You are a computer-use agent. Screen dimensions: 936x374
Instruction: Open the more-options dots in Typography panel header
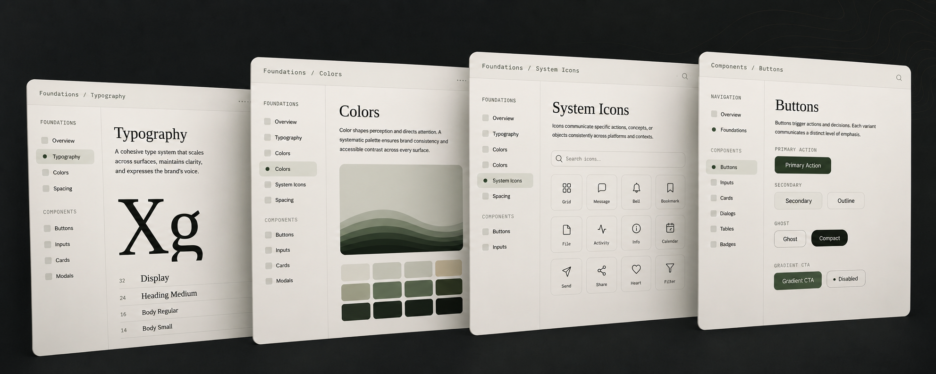(x=244, y=101)
